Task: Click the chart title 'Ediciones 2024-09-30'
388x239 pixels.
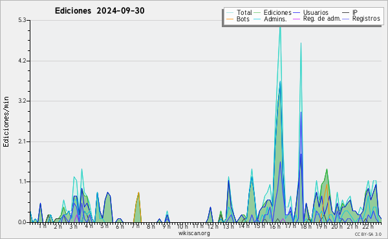Action: 100,11
